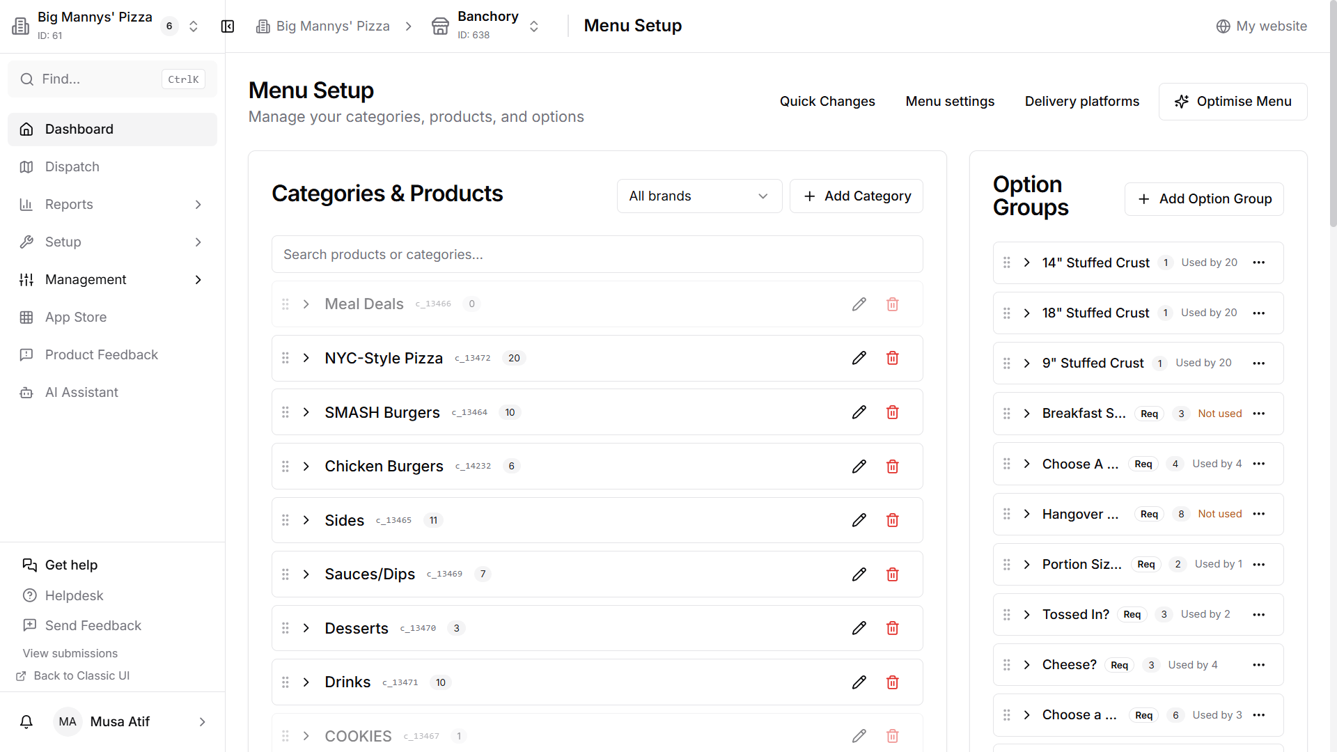
Task: Expand the Sides category
Action: click(306, 520)
